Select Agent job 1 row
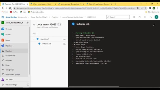This screenshot has height=90, width=160. pos(49,39)
